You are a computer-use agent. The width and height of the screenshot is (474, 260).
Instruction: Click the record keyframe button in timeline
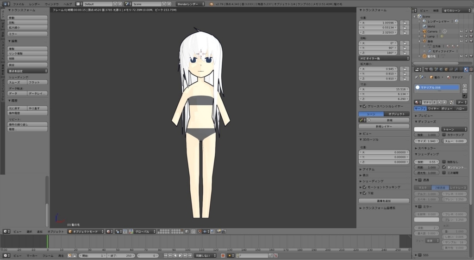pyautogui.click(x=223, y=255)
